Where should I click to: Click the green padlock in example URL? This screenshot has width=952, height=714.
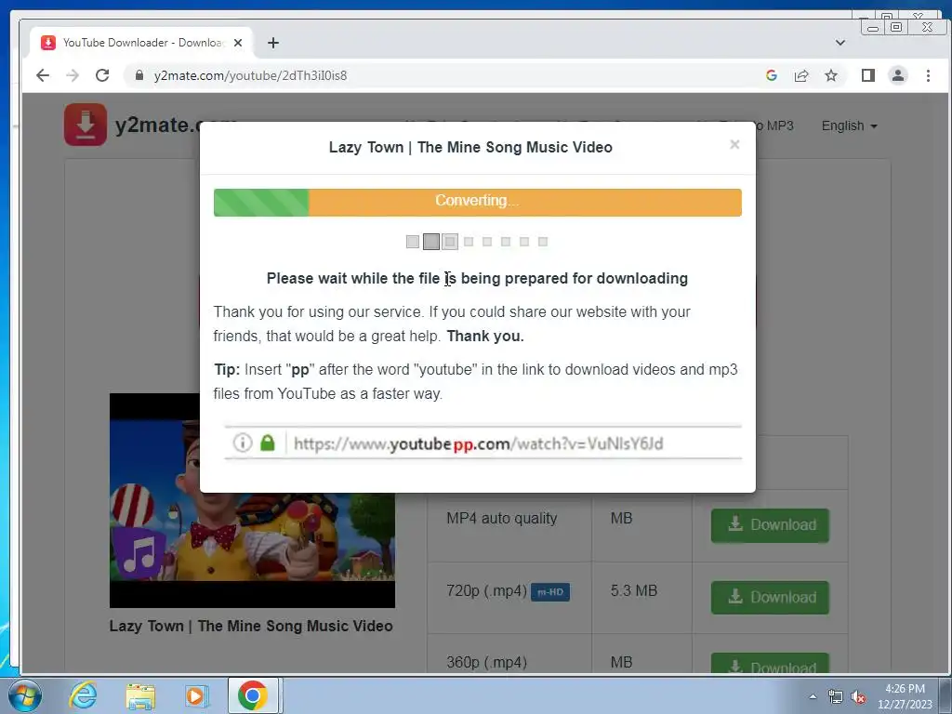(268, 443)
